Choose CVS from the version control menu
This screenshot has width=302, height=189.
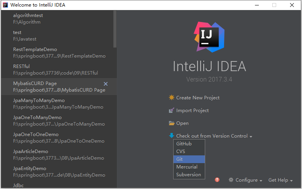pyautogui.click(x=189, y=152)
